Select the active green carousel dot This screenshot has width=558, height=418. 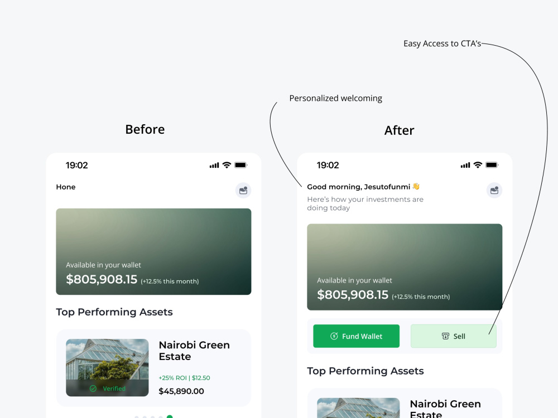coord(170,416)
